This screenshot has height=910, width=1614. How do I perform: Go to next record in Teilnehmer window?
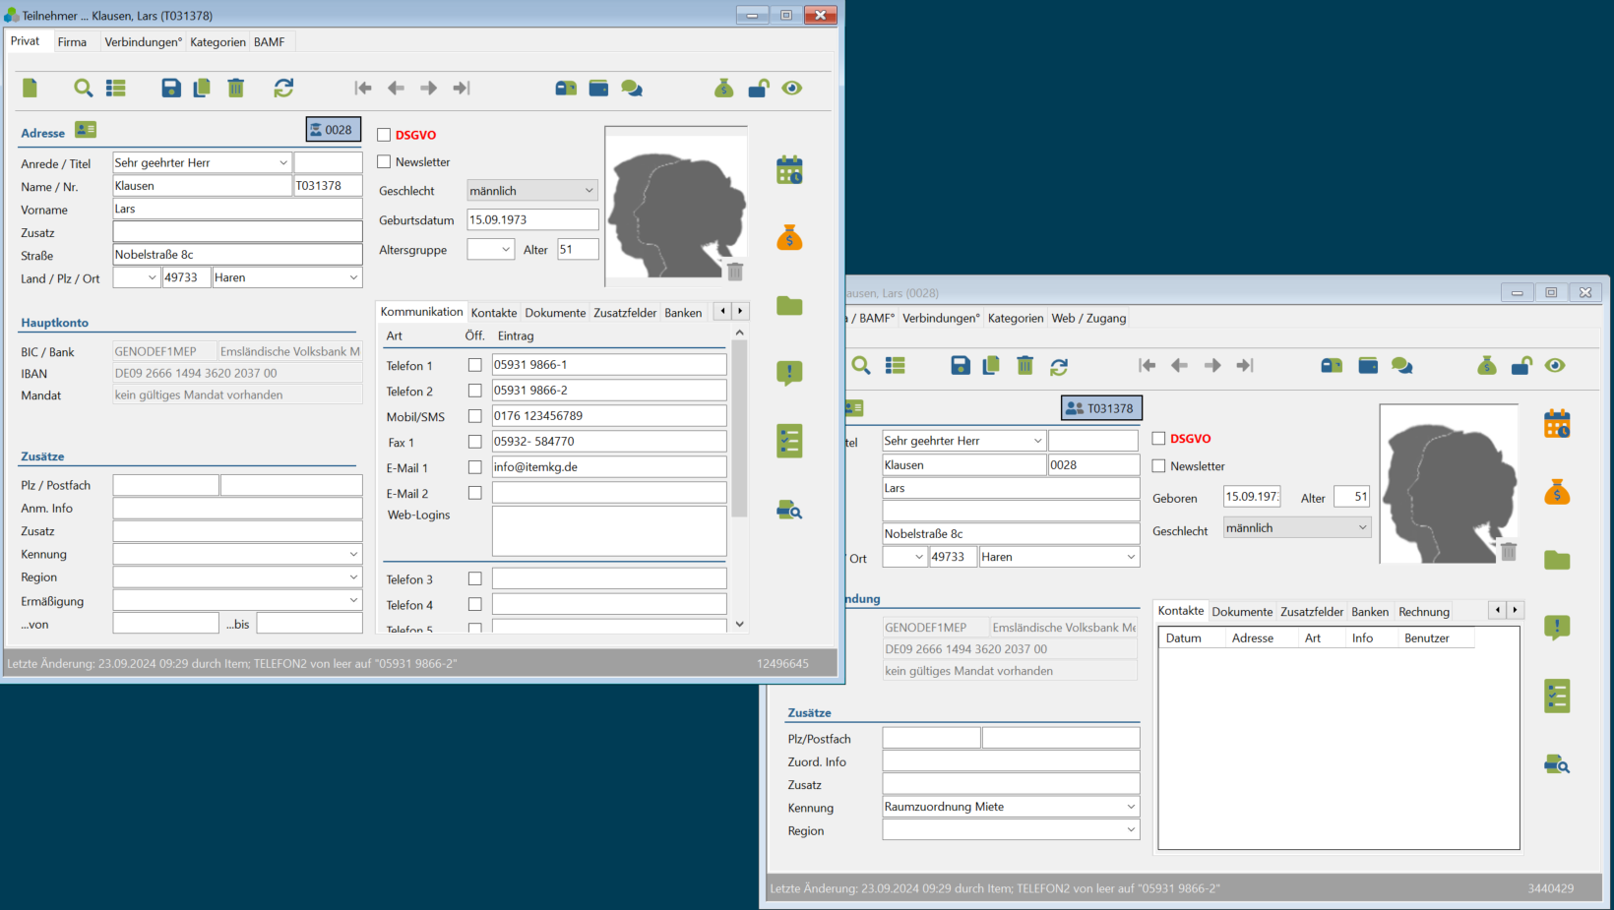tap(428, 89)
